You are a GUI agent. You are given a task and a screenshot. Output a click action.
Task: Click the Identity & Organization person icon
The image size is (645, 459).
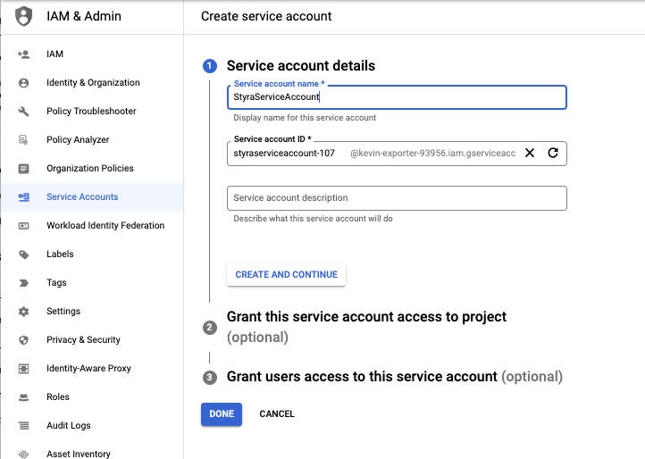pos(24,83)
